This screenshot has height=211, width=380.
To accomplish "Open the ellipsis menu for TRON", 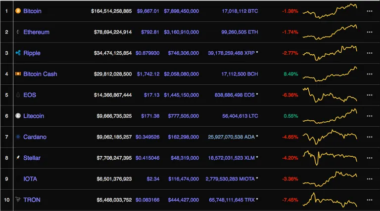I will pos(369,200).
